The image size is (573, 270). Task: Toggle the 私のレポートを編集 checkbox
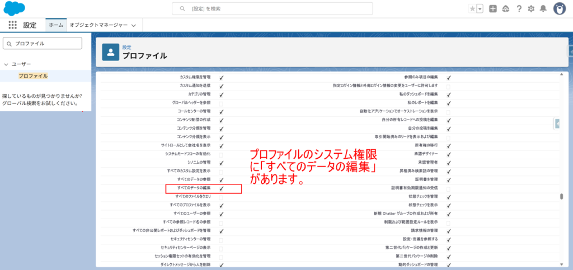pyautogui.click(x=449, y=103)
